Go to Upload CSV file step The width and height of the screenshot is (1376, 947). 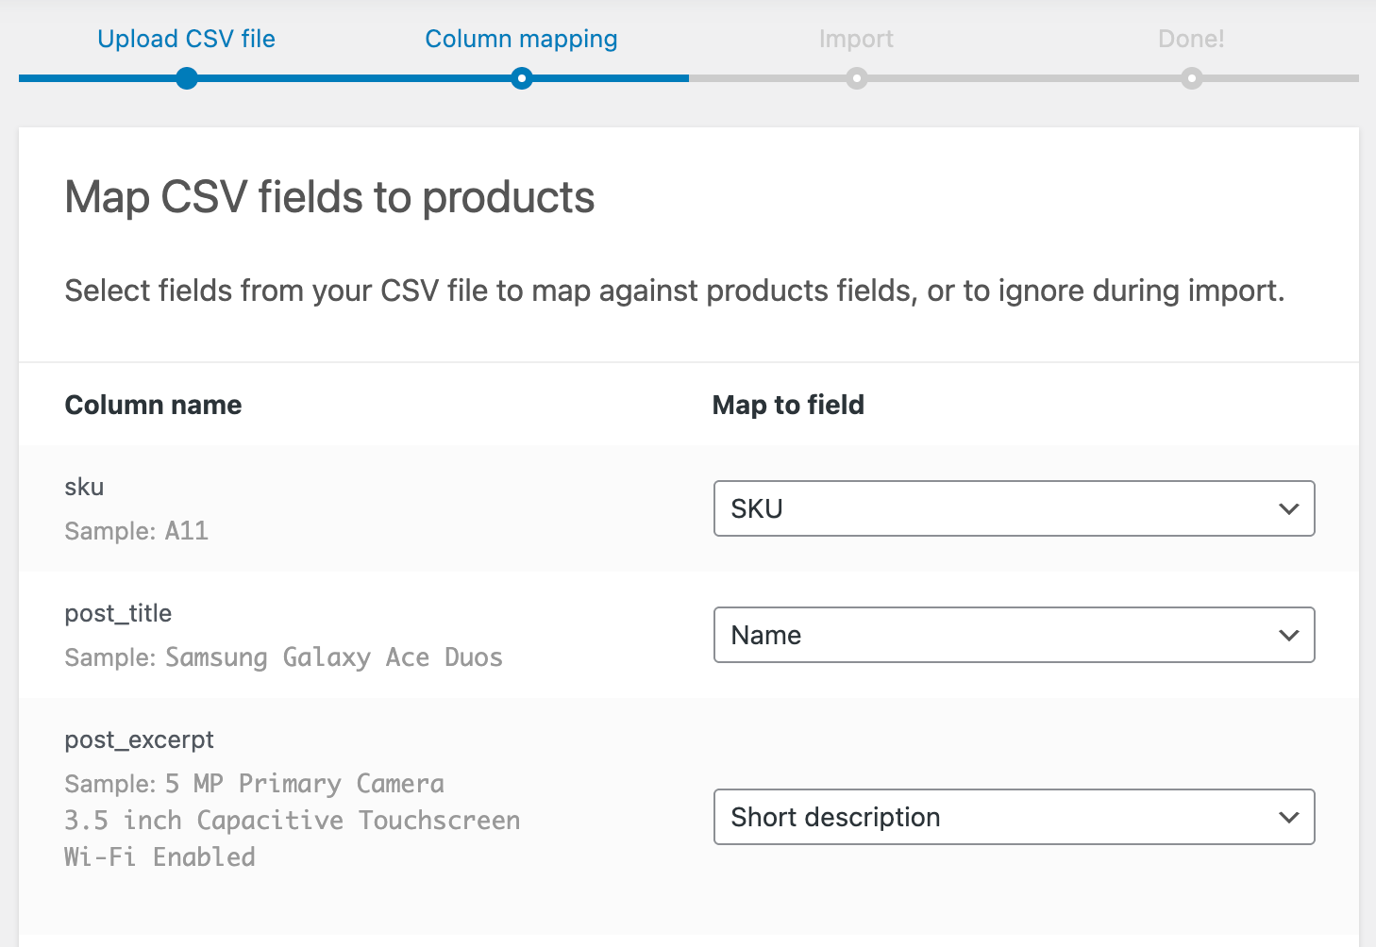(187, 39)
